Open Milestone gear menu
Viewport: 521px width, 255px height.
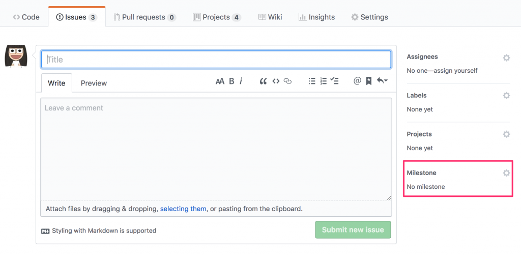point(506,173)
